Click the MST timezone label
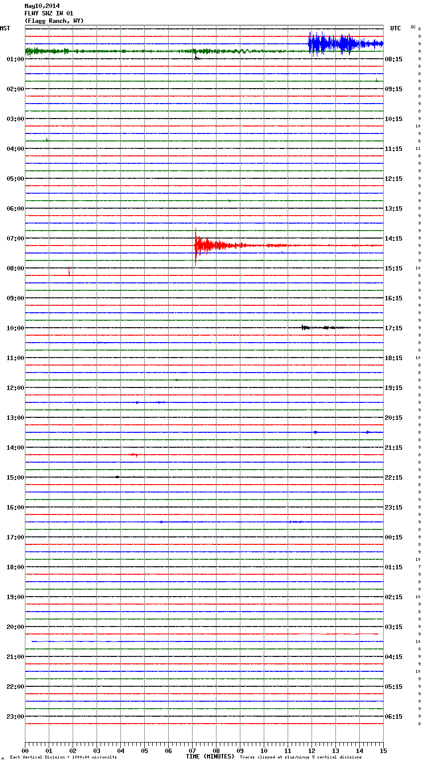Screen dimensions: 423x764 click(x=5, y=28)
